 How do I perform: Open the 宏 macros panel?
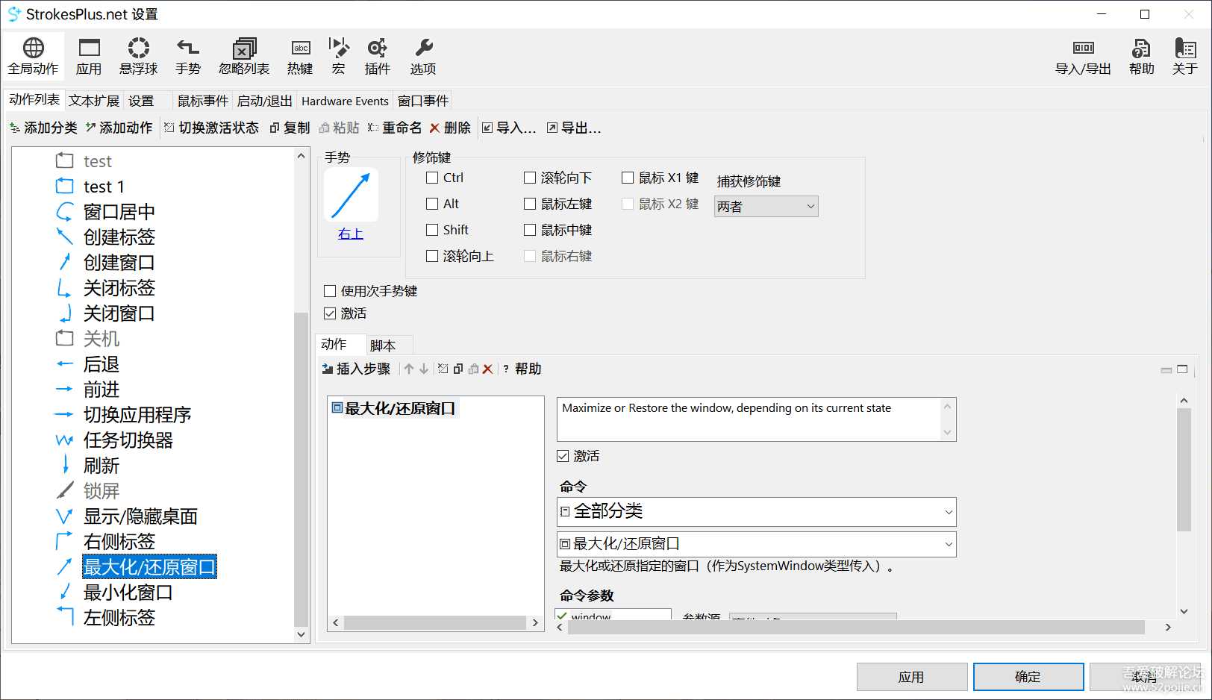click(338, 56)
